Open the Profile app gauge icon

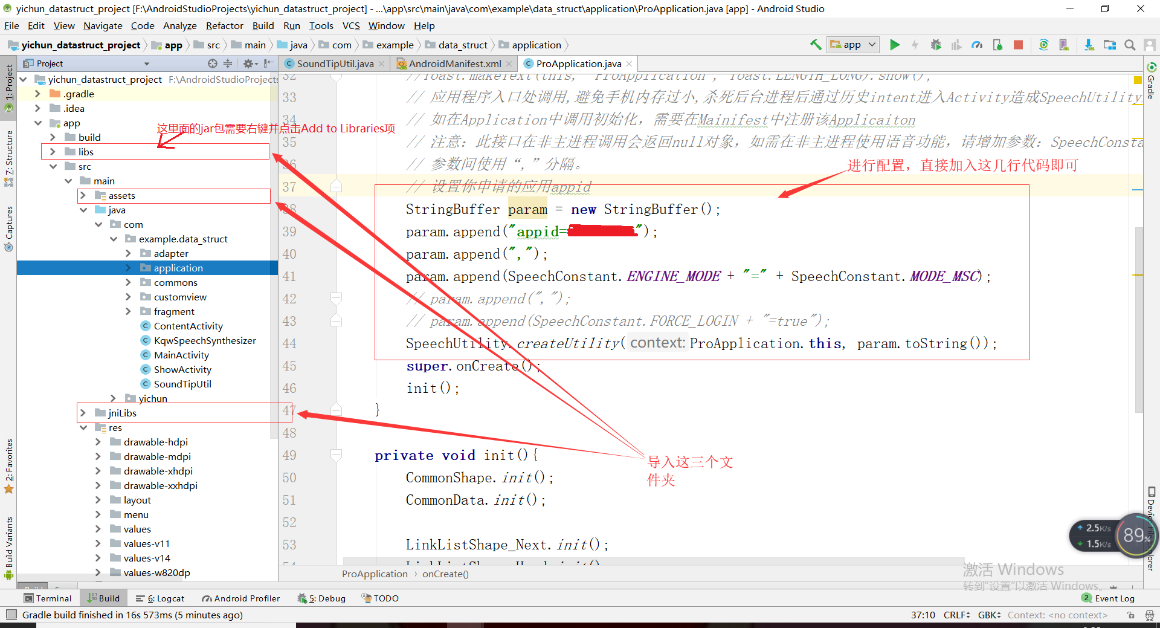coord(977,45)
